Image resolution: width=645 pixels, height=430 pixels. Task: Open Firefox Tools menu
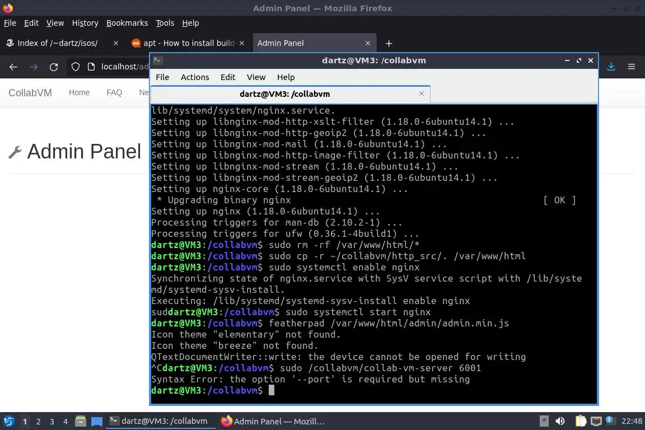pyautogui.click(x=165, y=23)
